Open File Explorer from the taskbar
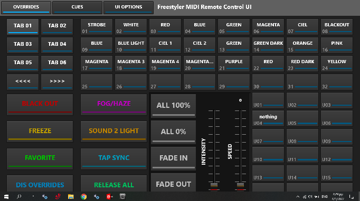This screenshot has width=360, height=201. coord(71,197)
